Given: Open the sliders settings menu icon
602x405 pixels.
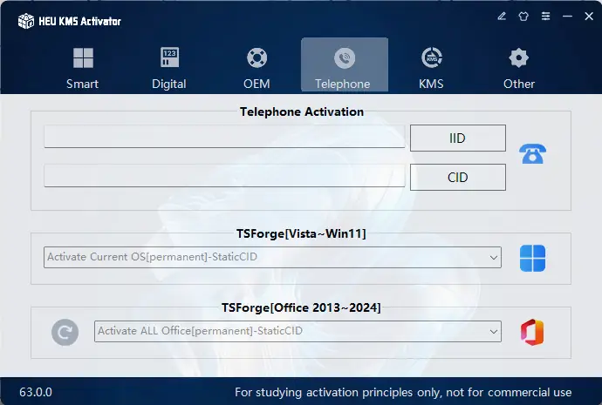Looking at the screenshot, I should pos(545,16).
